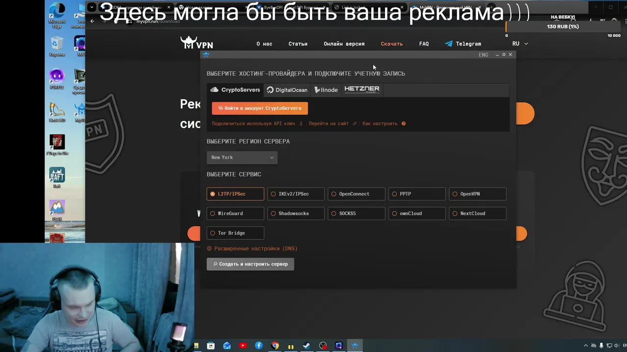The image size is (627, 352).
Task: Connect using API key link
Action: pyautogui.click(x=254, y=124)
